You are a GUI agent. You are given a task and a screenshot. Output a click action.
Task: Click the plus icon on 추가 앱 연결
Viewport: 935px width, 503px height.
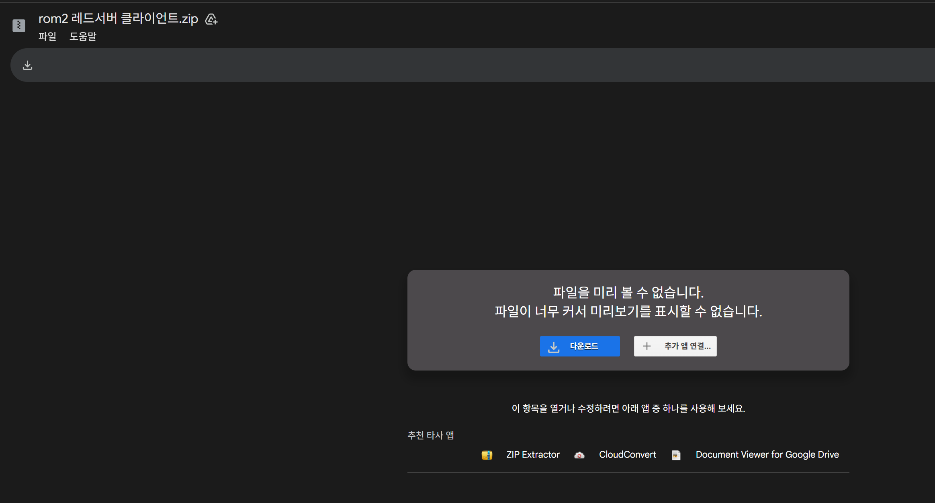[x=647, y=346]
